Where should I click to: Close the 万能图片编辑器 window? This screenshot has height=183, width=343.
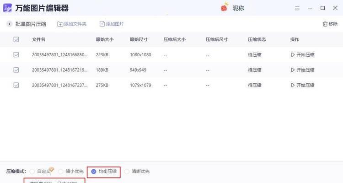335,8
